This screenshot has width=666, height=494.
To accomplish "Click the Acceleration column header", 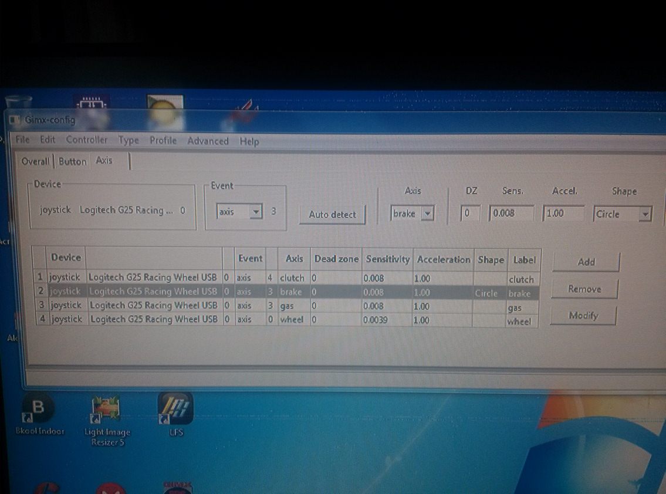I will (x=444, y=259).
